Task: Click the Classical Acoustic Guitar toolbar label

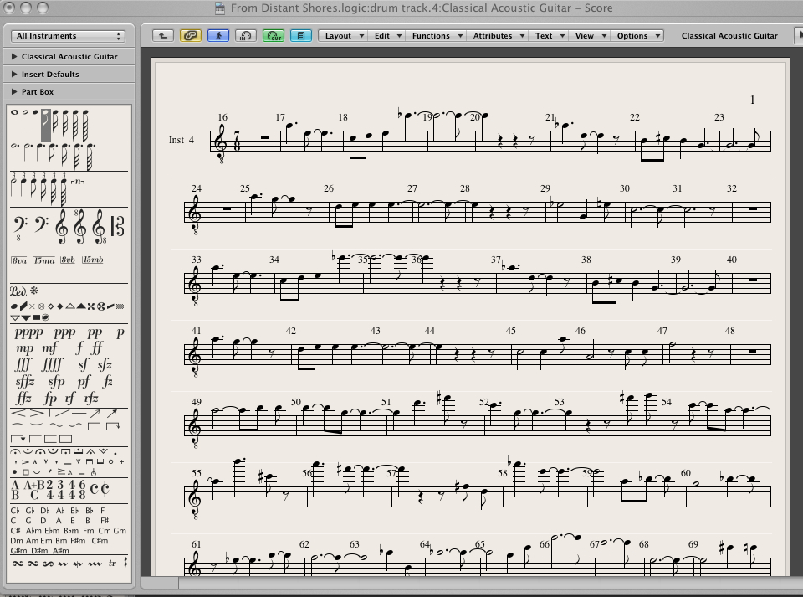Action: (729, 36)
